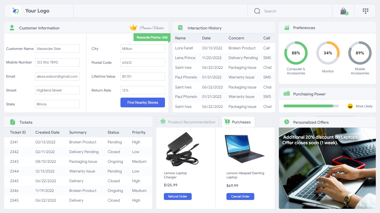Open the laptop discount offer banner

coord(327,168)
